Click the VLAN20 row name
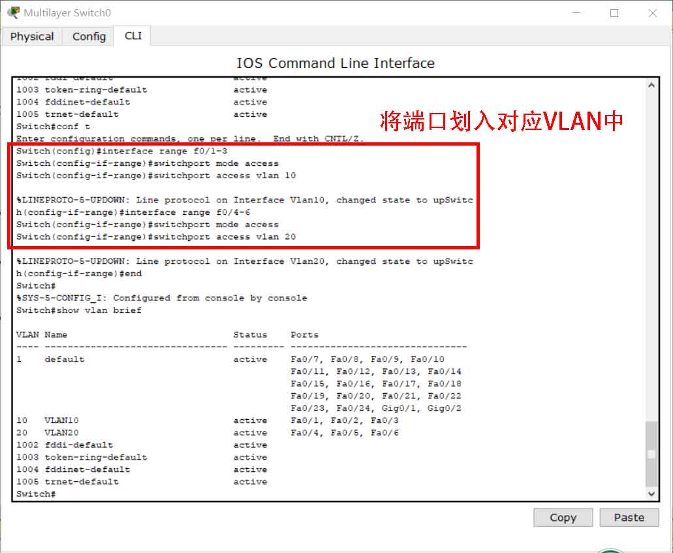 pyautogui.click(x=61, y=433)
